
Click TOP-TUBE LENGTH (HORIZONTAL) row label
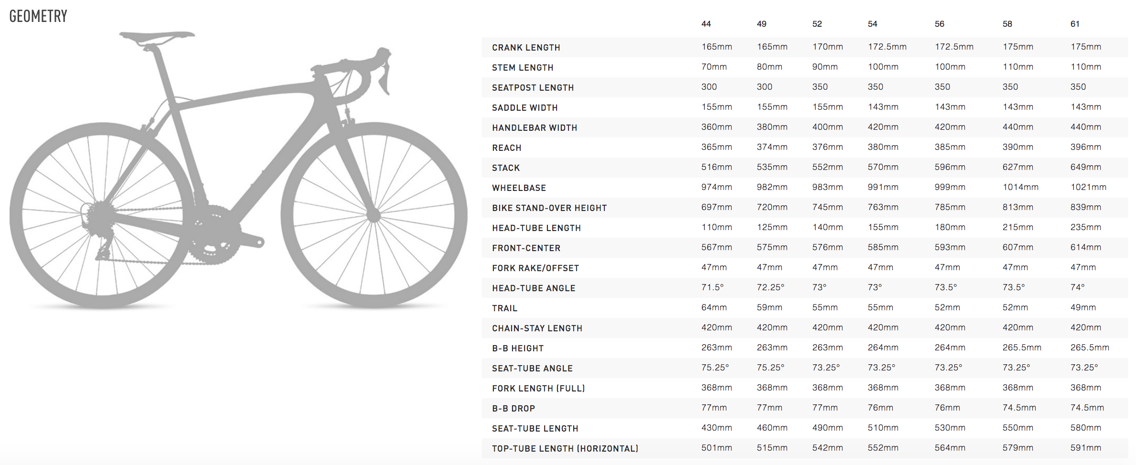pos(565,449)
